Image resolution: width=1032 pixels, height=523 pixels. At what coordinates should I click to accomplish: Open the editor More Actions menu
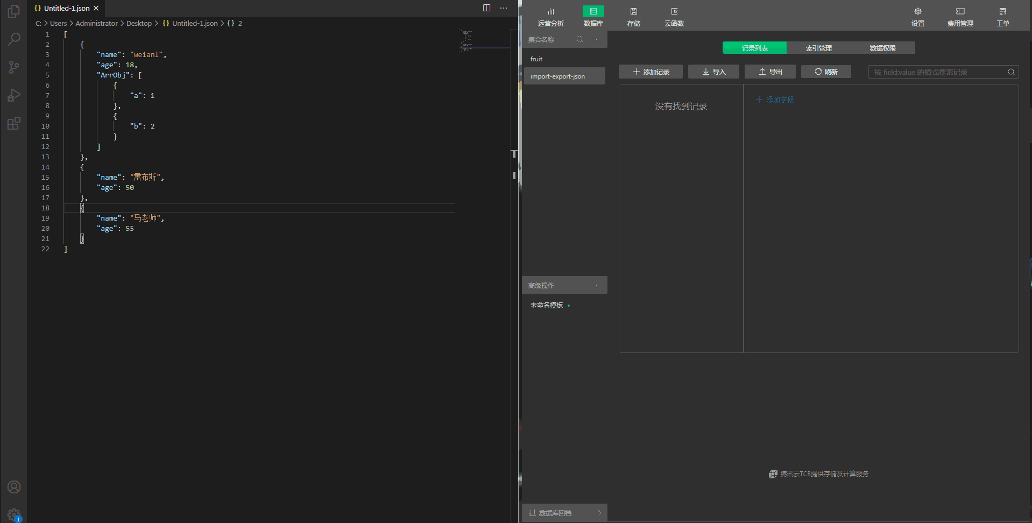coord(504,8)
